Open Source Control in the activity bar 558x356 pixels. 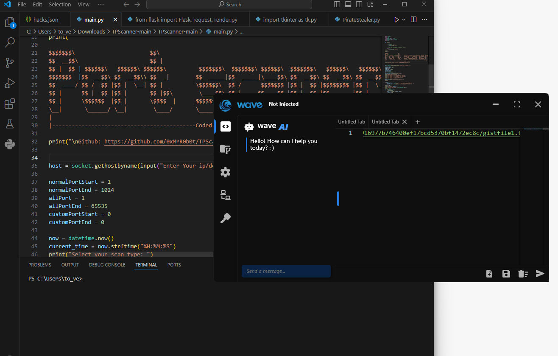point(9,63)
